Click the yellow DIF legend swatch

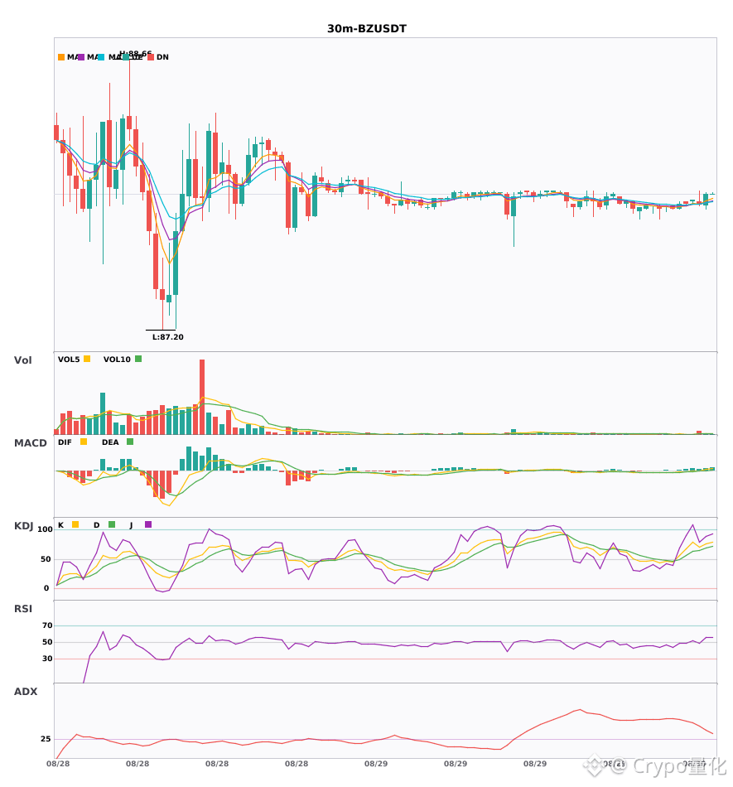point(84,442)
